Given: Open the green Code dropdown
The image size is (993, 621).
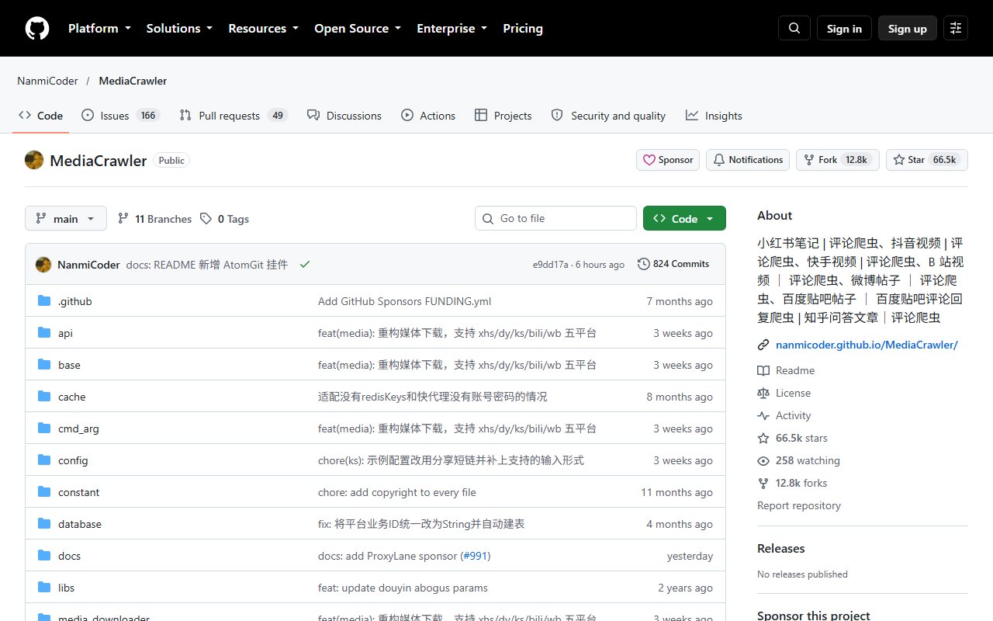Looking at the screenshot, I should tap(684, 219).
